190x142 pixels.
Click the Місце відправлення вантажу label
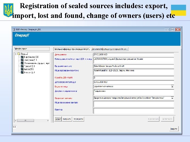click(67, 70)
